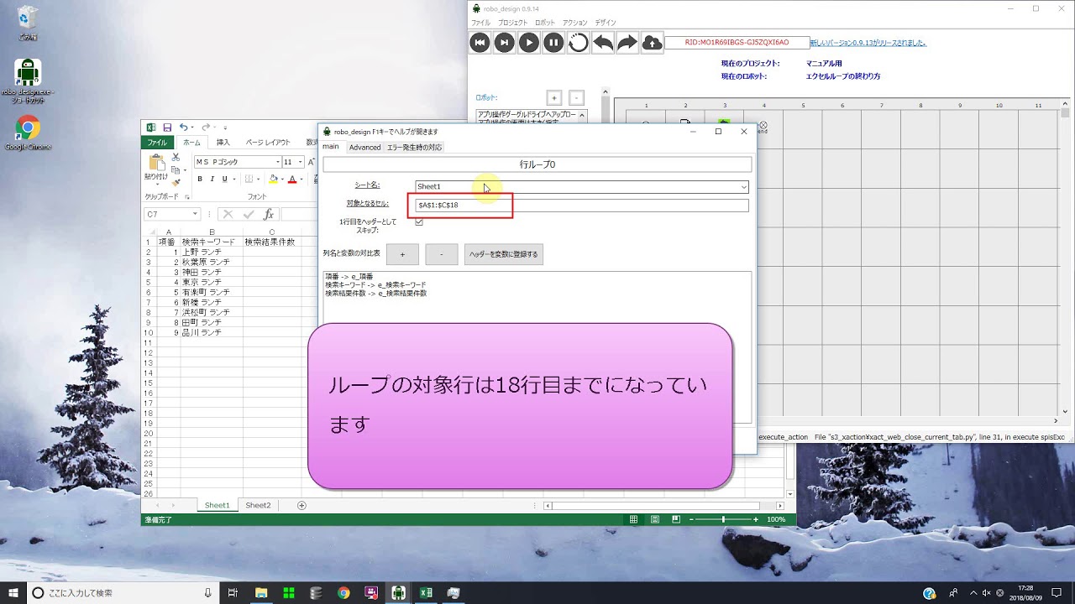Viewport: 1075px width, 604px height.
Task: Click the Excel format painter brush icon
Action: (x=176, y=181)
